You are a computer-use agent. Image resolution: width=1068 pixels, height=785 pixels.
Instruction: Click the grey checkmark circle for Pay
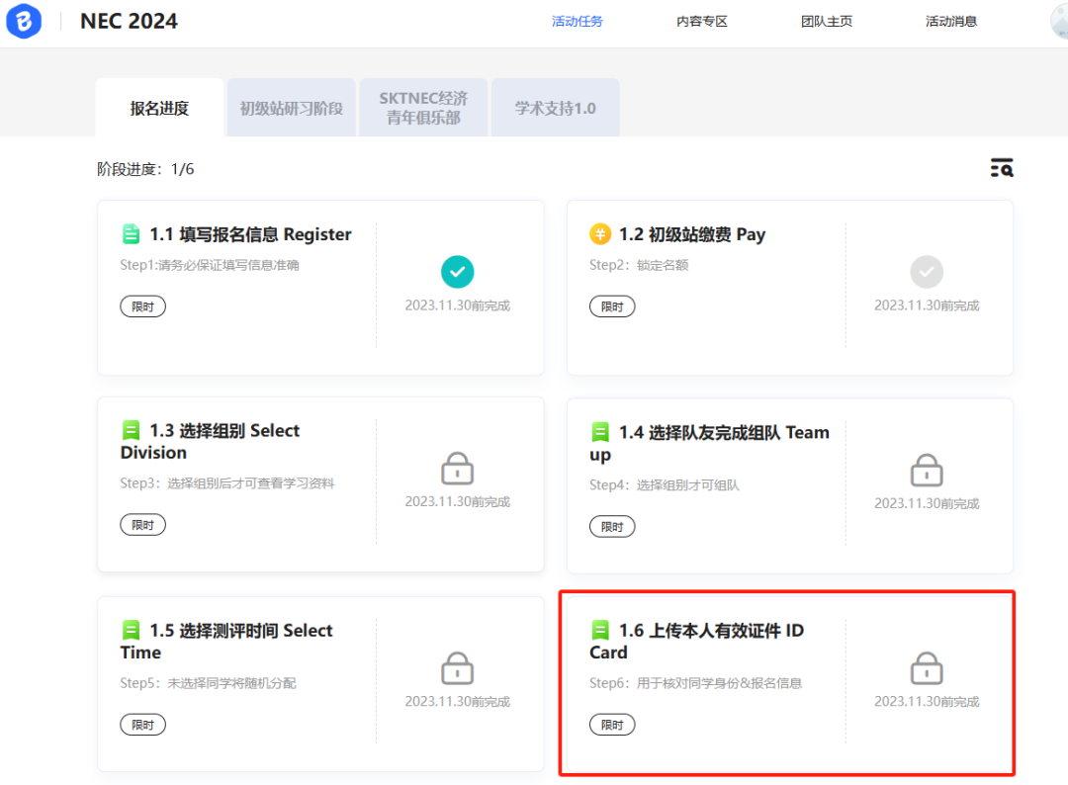coord(927,272)
